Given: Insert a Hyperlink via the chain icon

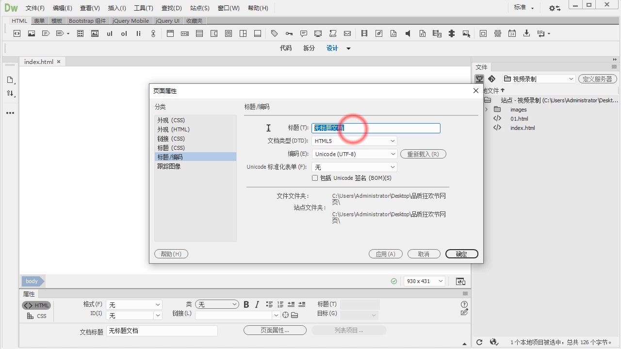Looking at the screenshot, I should coord(153,33).
